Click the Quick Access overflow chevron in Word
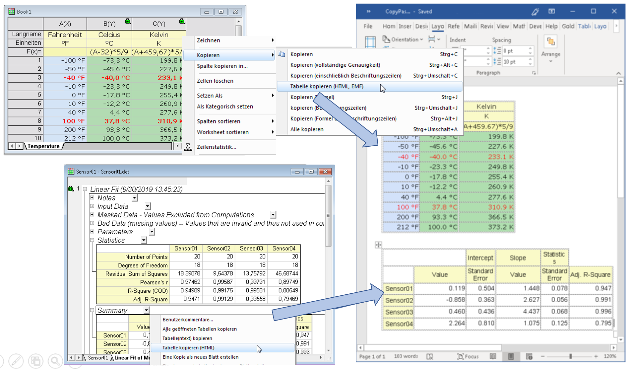 (368, 11)
